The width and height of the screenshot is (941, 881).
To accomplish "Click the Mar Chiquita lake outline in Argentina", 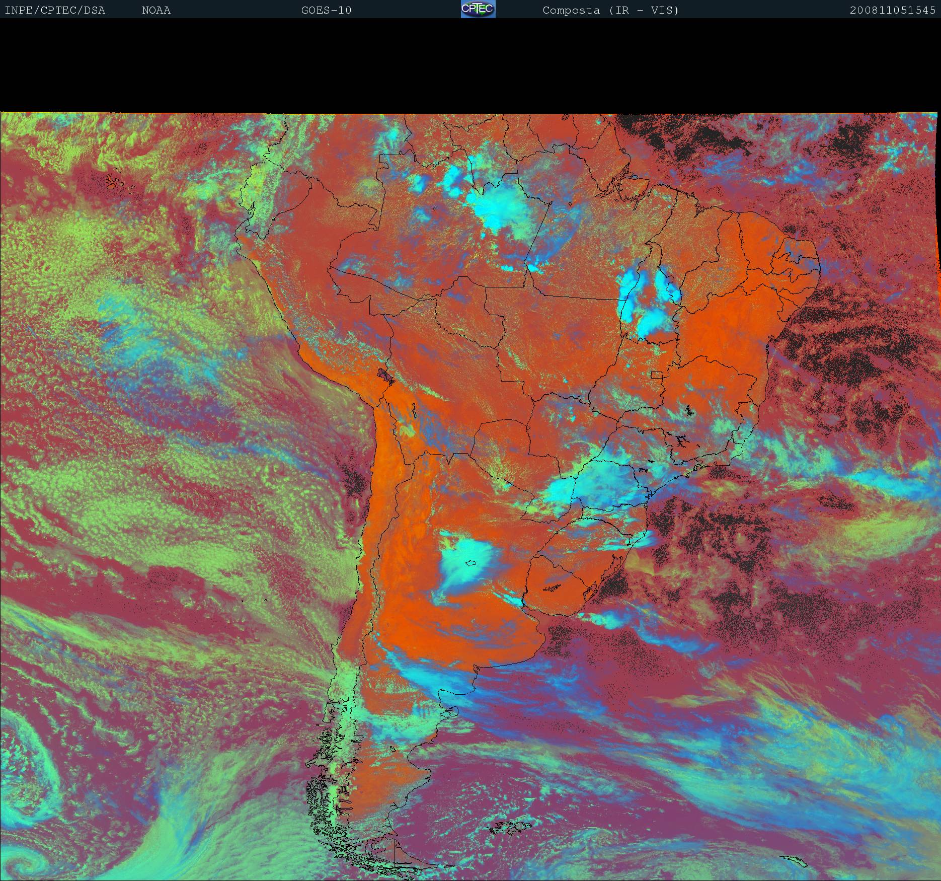I will point(472,563).
